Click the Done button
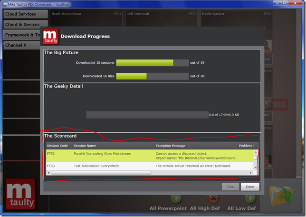Image resolution: width=306 pixels, height=217 pixels. (x=250, y=187)
